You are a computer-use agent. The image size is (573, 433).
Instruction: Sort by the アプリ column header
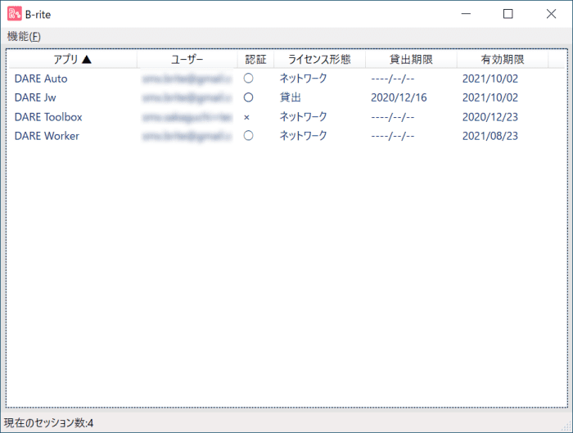(x=72, y=59)
